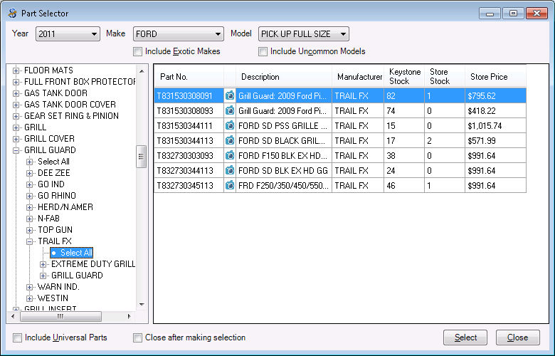Click camera icon for part T831530308091

(230, 95)
